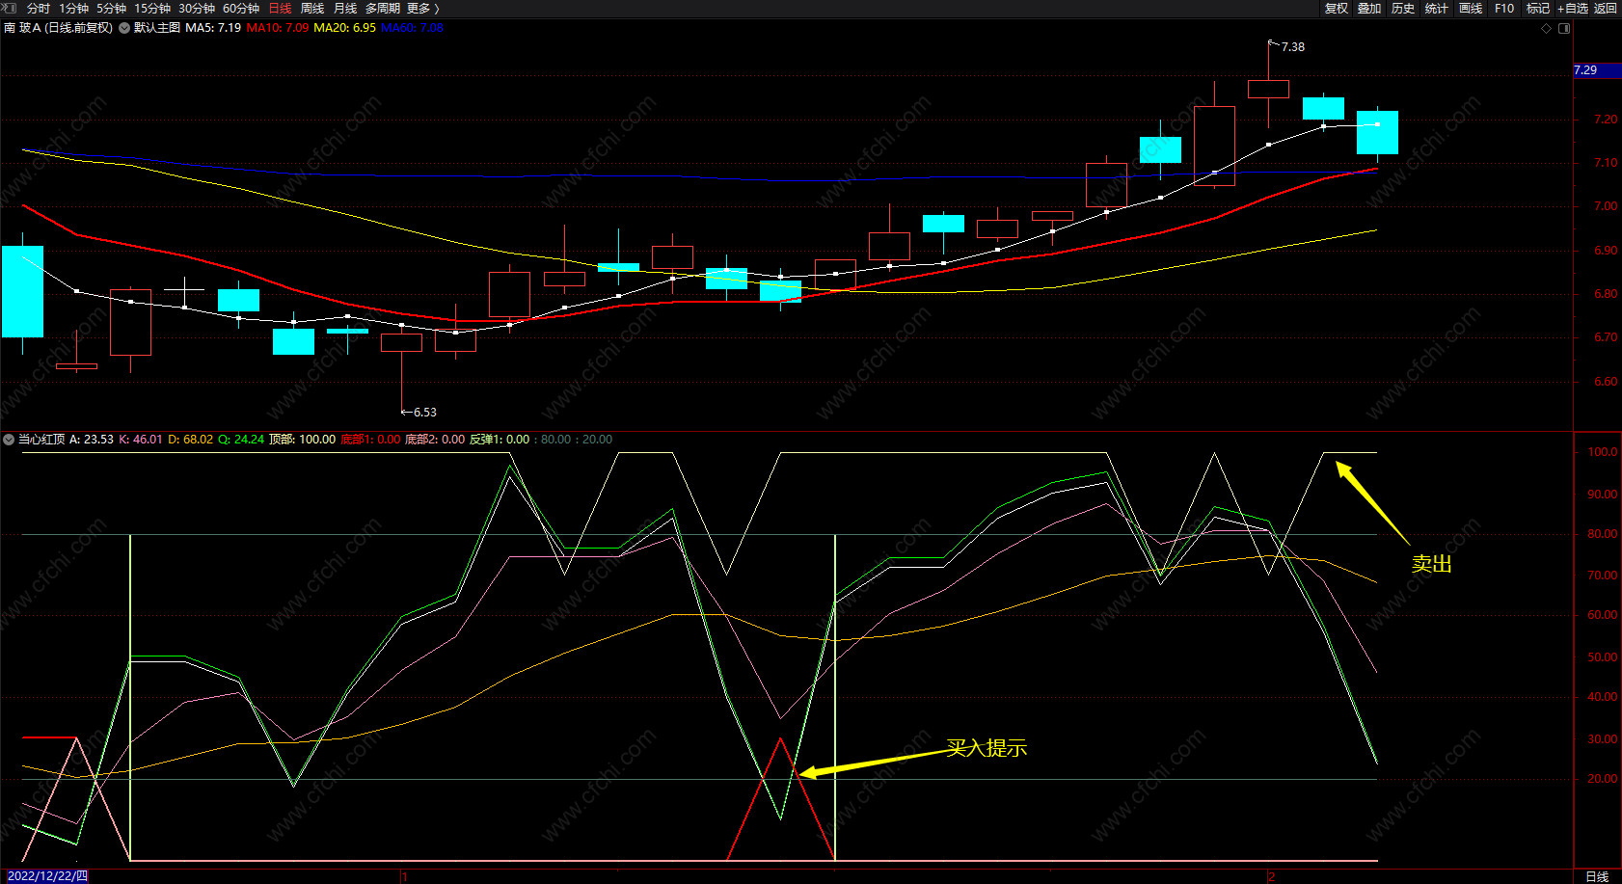Image resolution: width=1622 pixels, height=884 pixels.
Task: Click the MA10: 7.09 indicator value
Action: [278, 28]
